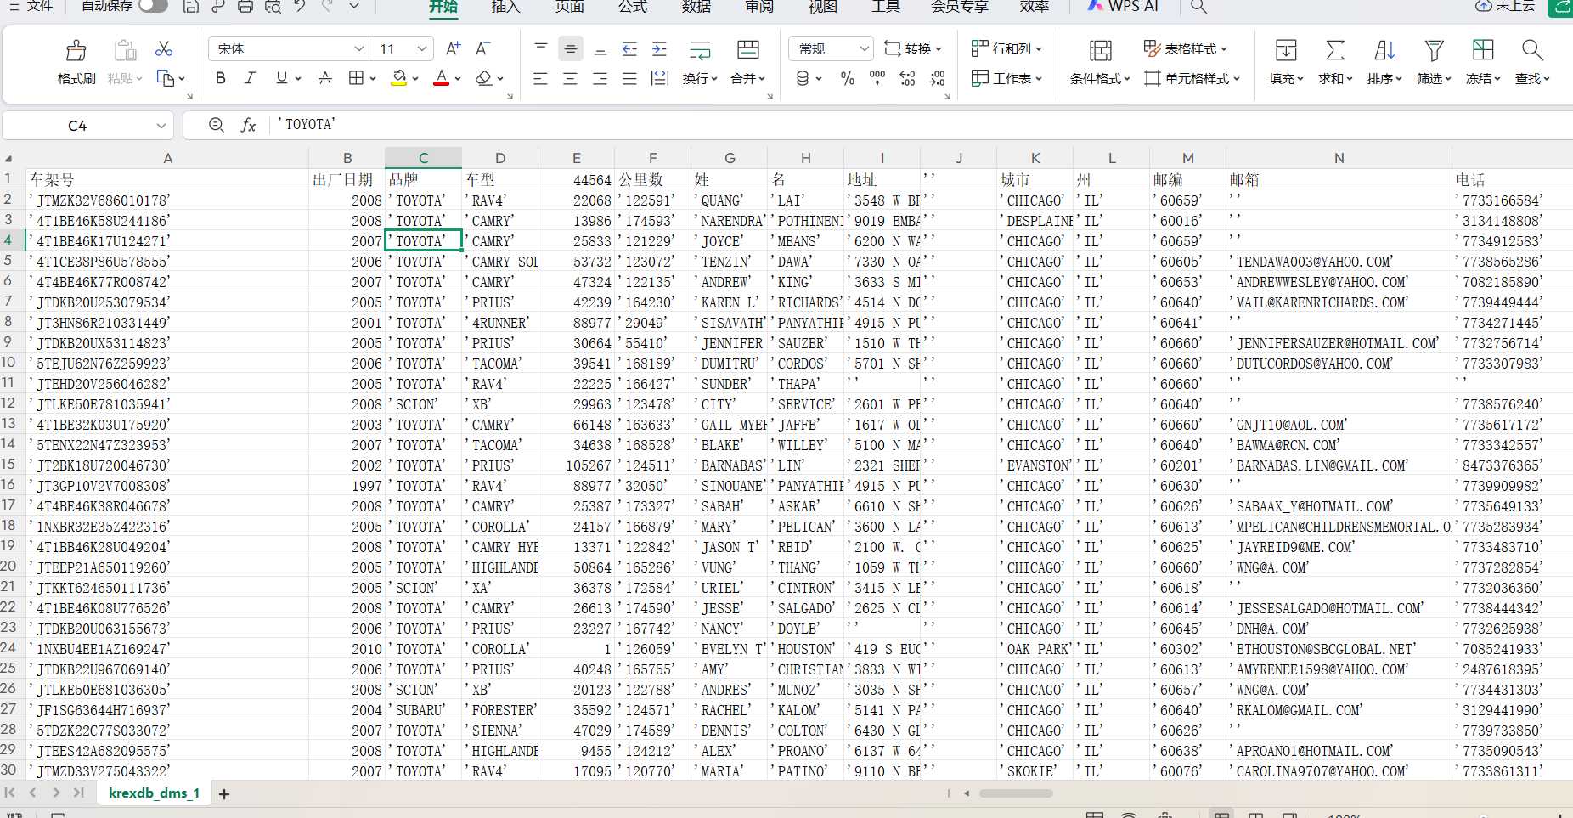The image size is (1573, 818).
Task: Click the increase decimal places icon
Action: coord(907,78)
